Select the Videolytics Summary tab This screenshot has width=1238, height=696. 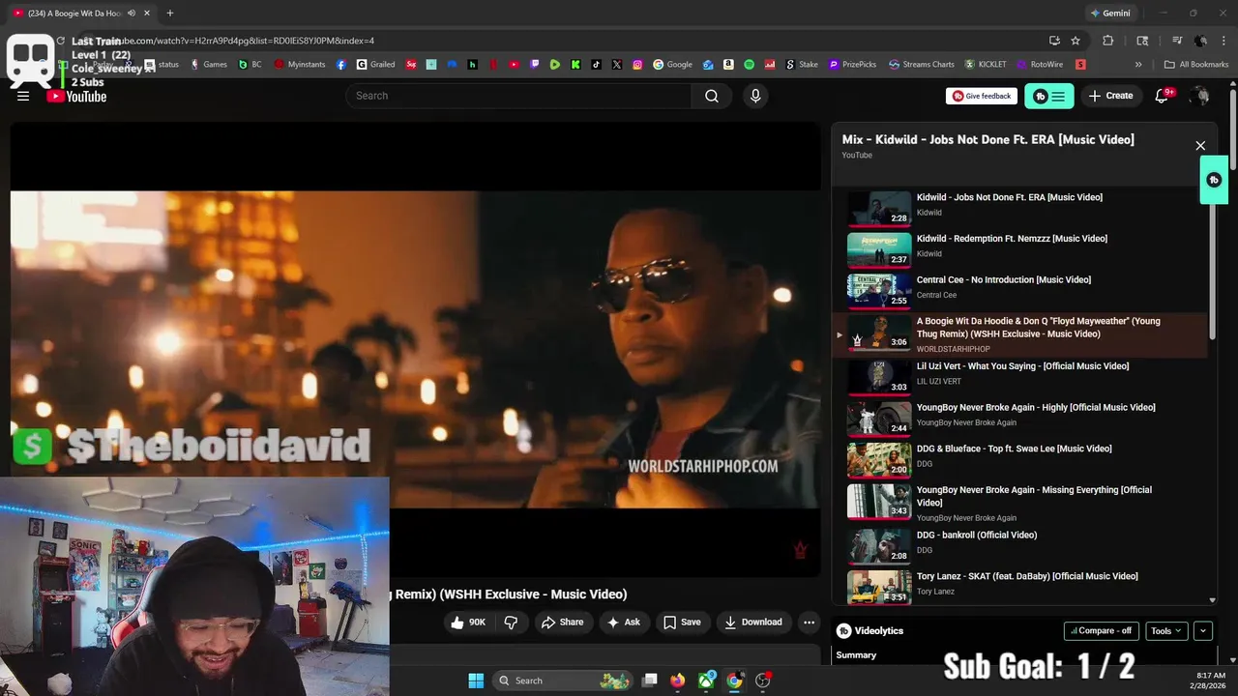(x=856, y=654)
